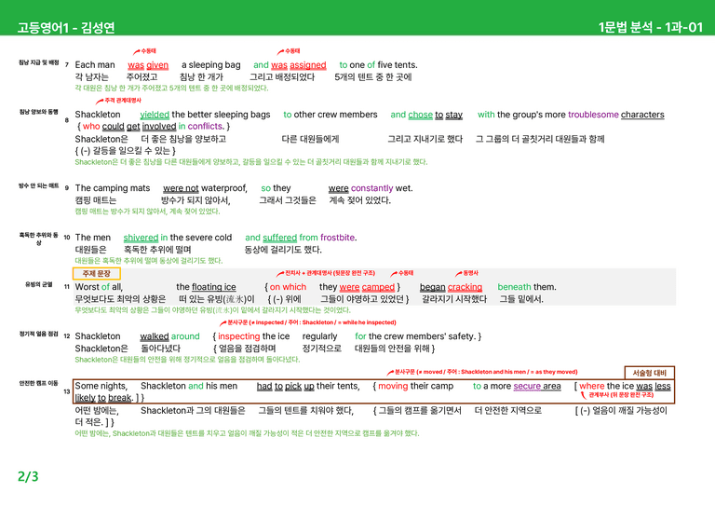
Task: Click the green underlined verb "suffered"
Action: tap(279, 238)
